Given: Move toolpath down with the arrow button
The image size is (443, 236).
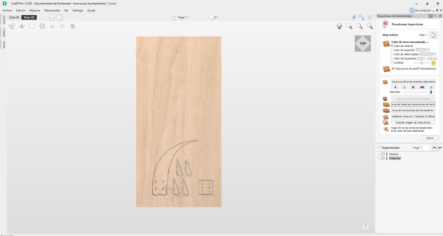Looking at the screenshot, I should pyautogui.click(x=440, y=148).
